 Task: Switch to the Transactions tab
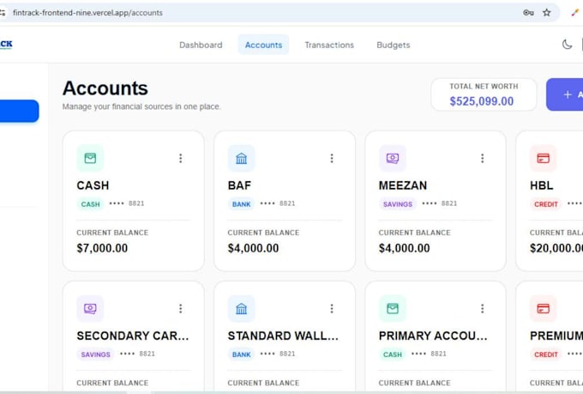(x=329, y=45)
